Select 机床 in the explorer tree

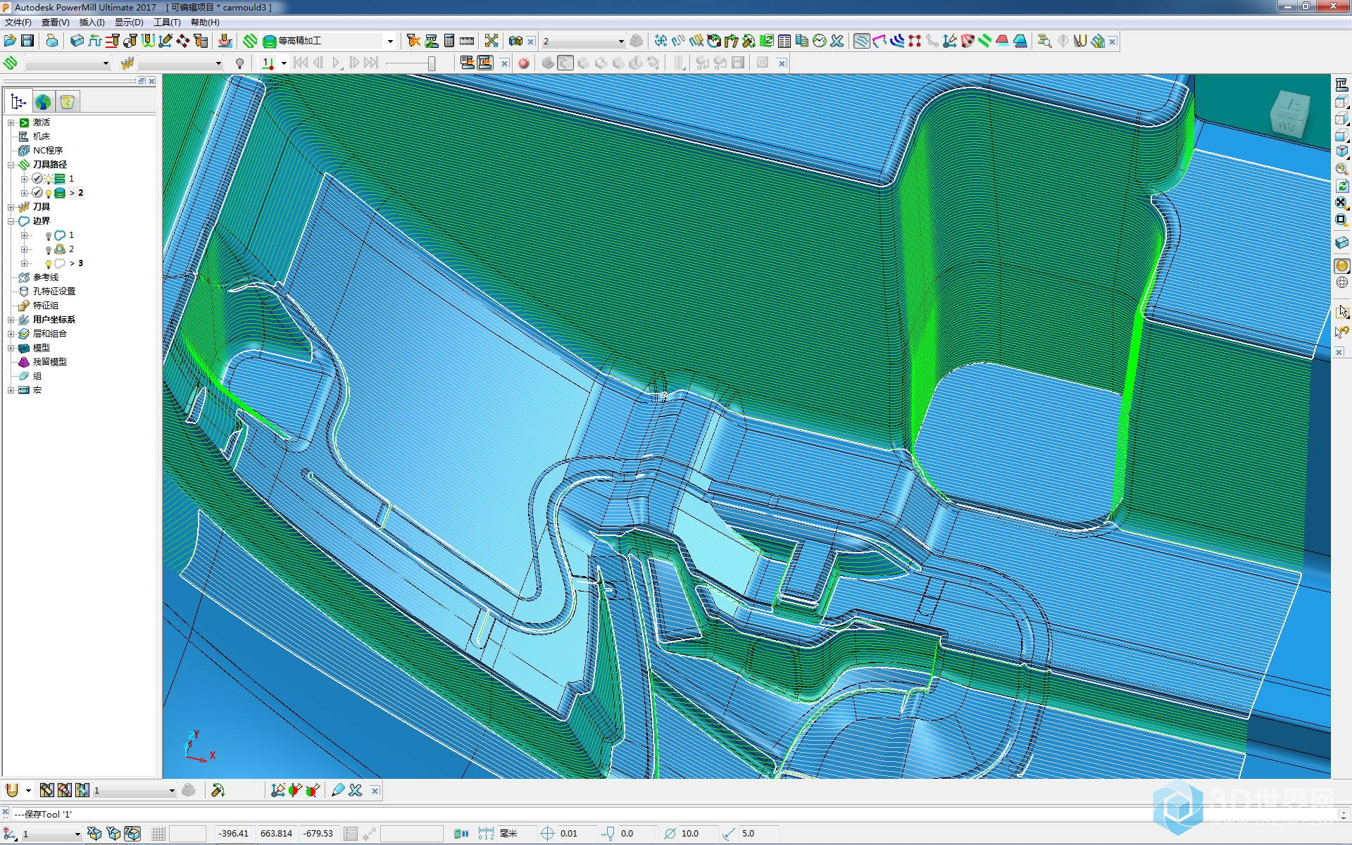pyautogui.click(x=41, y=137)
